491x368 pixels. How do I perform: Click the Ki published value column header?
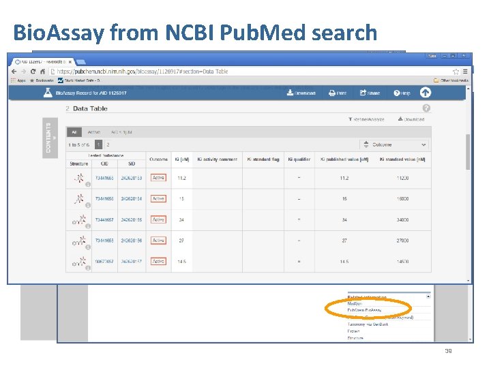tap(344, 159)
